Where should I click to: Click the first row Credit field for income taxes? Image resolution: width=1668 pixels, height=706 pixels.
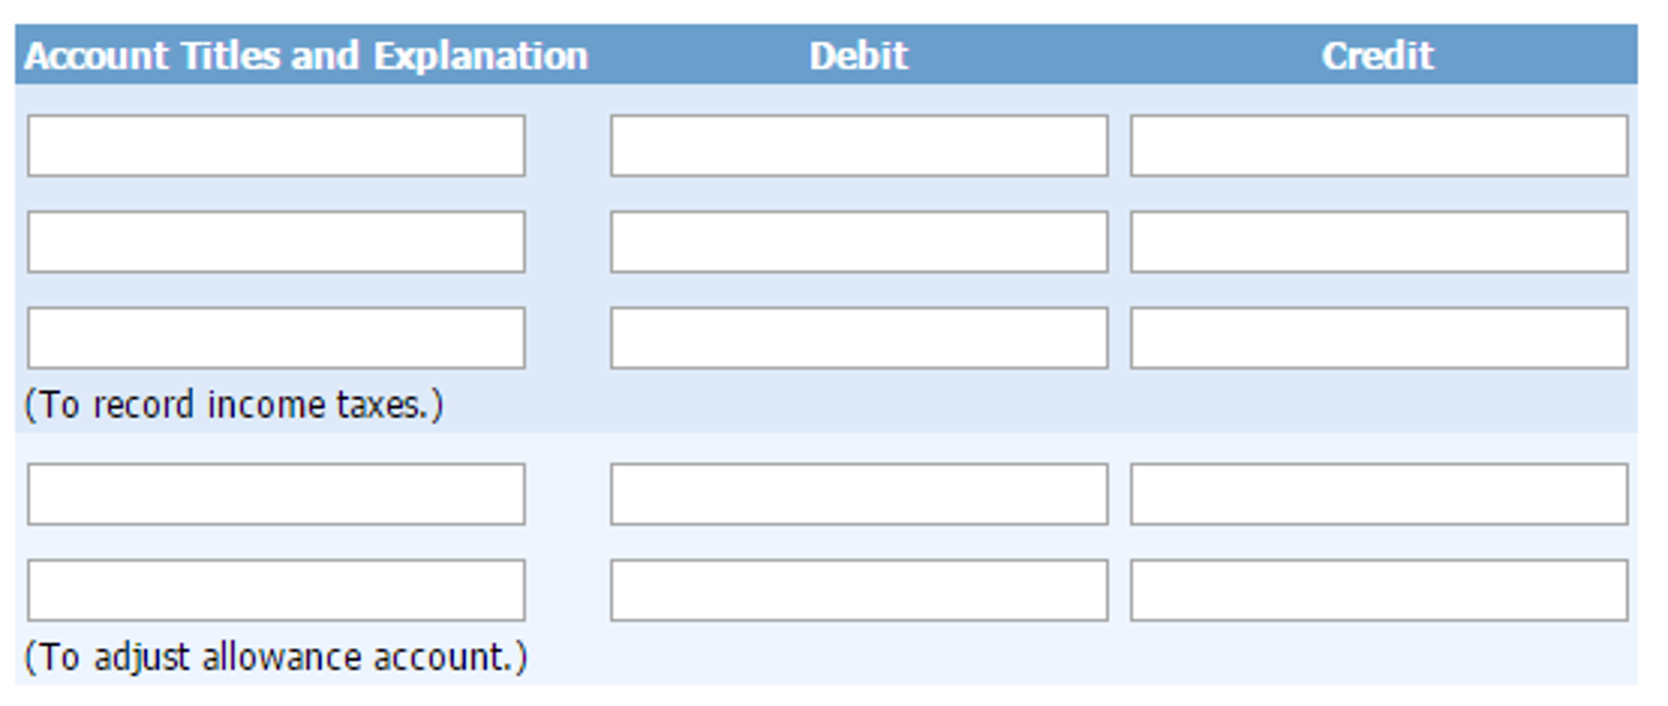click(x=1379, y=146)
